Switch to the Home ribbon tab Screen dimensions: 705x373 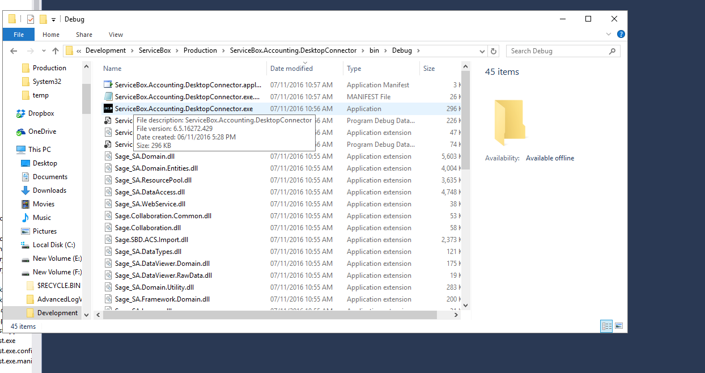[51, 35]
